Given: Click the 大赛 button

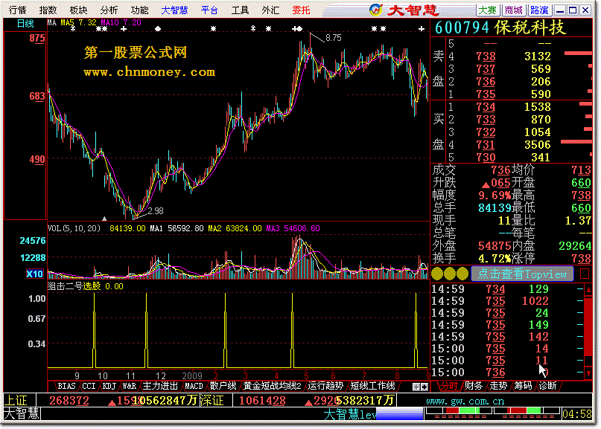Looking at the screenshot, I should click(x=488, y=10).
